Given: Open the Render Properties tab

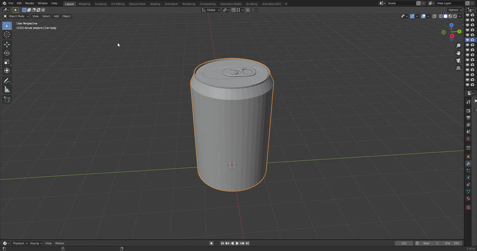Looking at the screenshot, I should tap(468, 111).
